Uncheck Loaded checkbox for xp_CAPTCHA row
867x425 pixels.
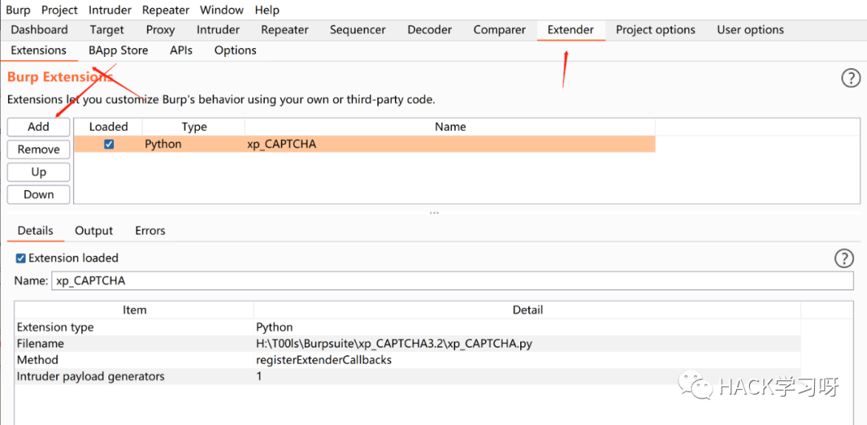(109, 144)
